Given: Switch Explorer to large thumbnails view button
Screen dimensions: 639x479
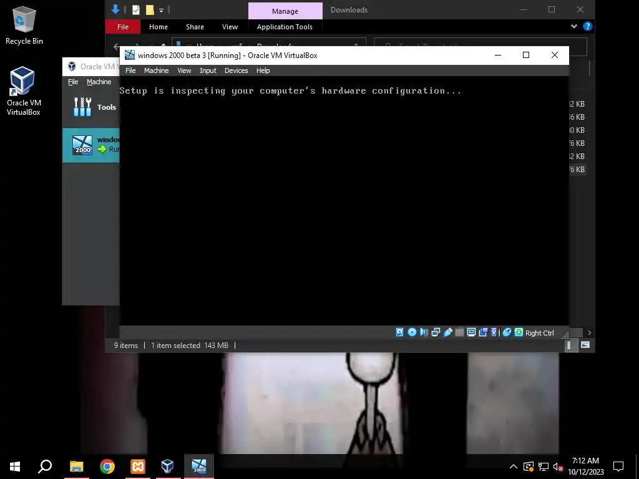Looking at the screenshot, I should click(585, 345).
